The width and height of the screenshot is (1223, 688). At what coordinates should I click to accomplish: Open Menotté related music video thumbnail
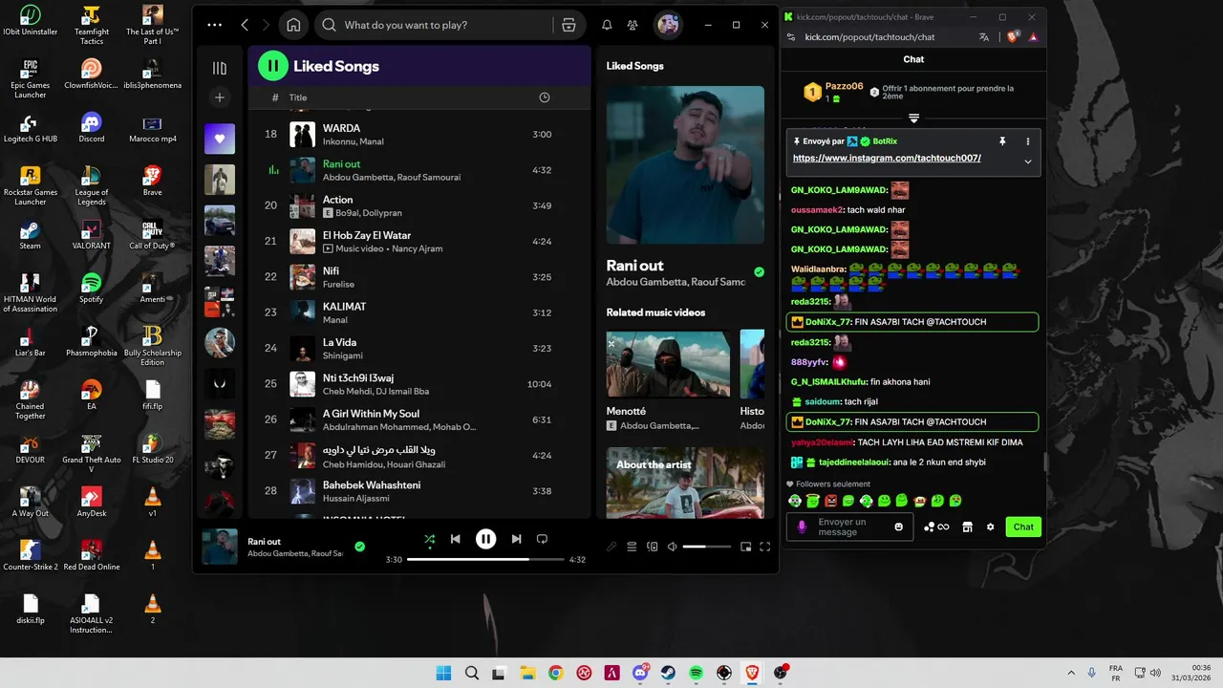(x=668, y=363)
